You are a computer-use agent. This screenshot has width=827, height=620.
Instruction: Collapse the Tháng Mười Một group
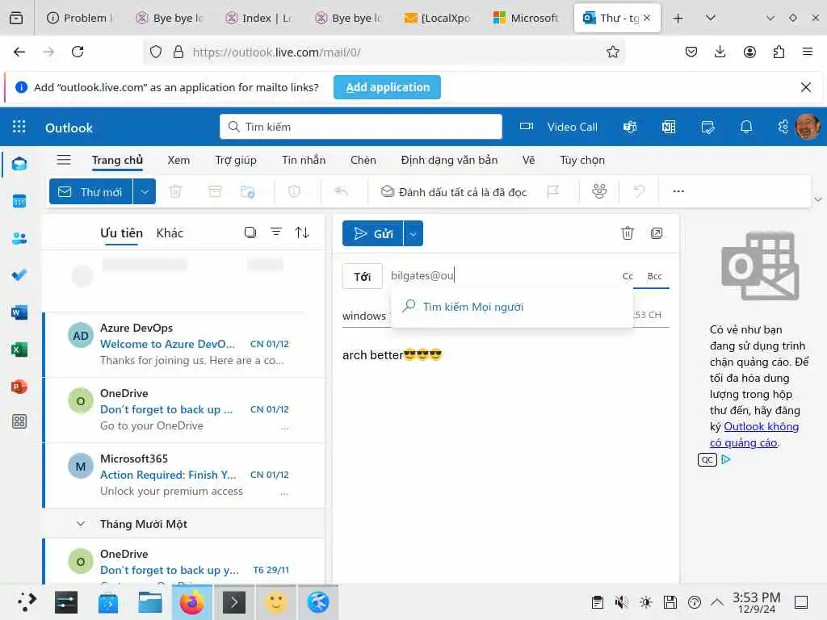(x=81, y=523)
